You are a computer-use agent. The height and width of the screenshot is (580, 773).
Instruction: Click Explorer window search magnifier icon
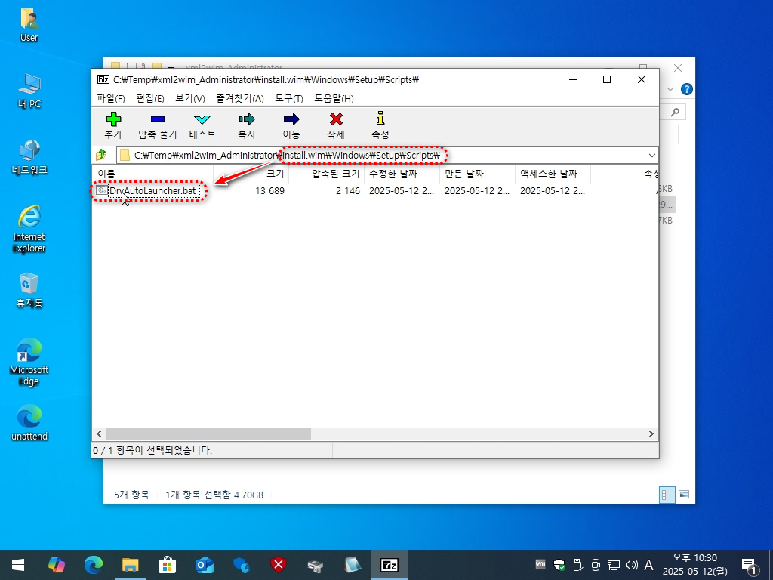(676, 112)
